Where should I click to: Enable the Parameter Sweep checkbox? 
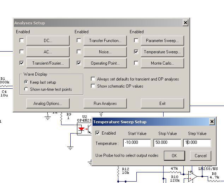(136, 40)
